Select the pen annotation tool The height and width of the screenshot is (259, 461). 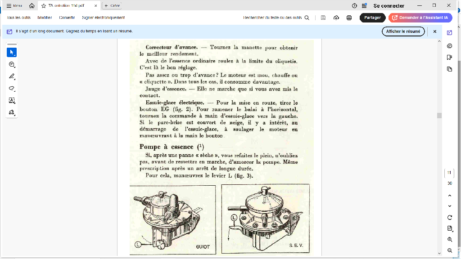point(11,76)
